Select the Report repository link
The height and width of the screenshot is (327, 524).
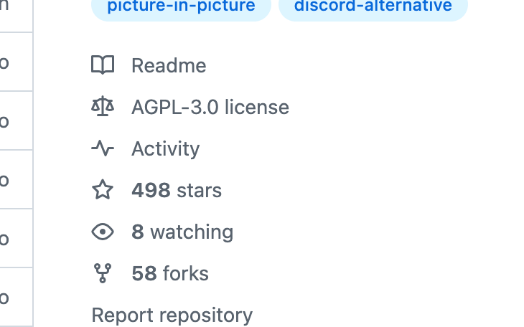(x=172, y=316)
